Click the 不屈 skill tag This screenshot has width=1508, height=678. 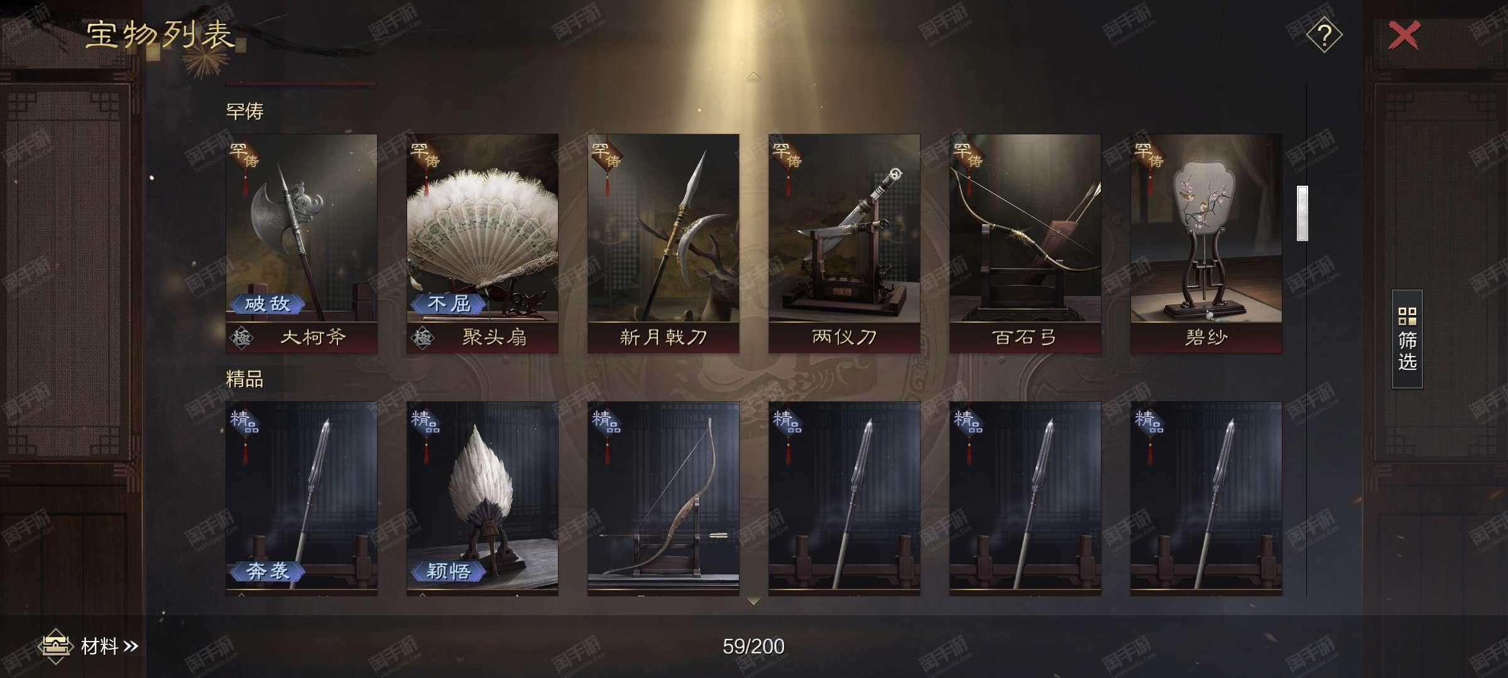pyautogui.click(x=448, y=304)
